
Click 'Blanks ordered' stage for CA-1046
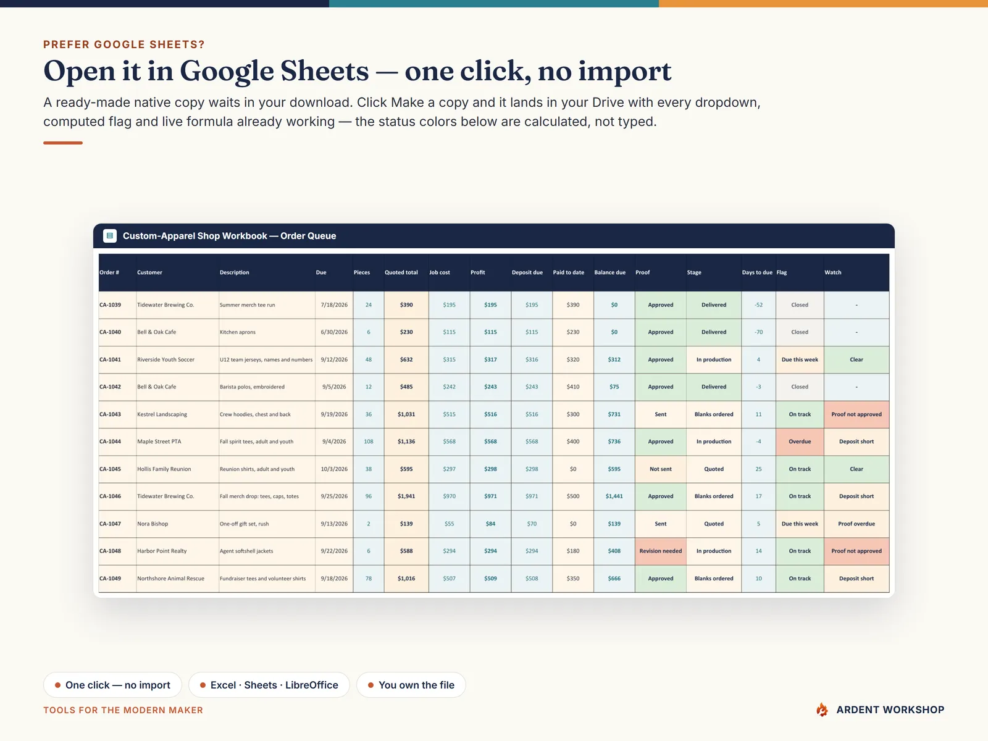714,496
